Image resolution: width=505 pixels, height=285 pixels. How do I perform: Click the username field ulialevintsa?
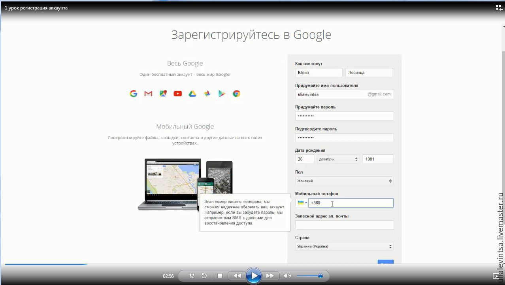click(x=344, y=94)
